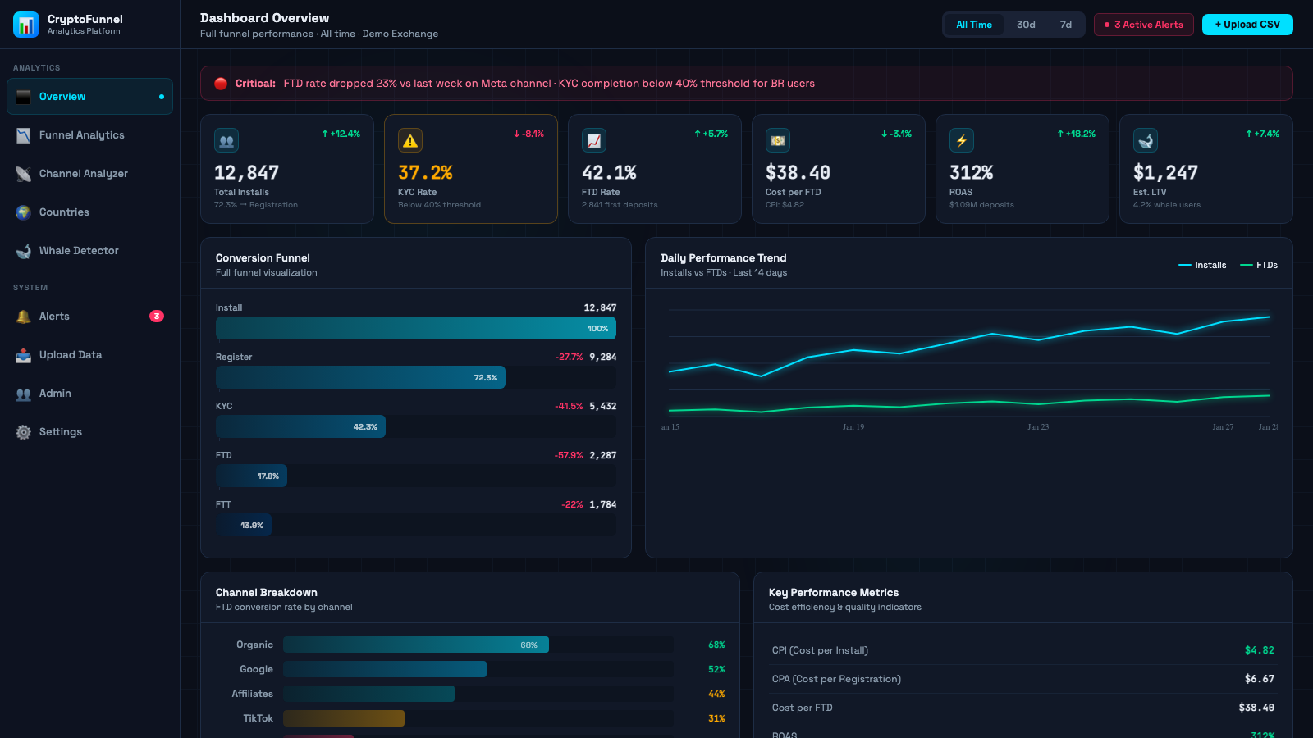Toggle the Installs legend in trend chart
This screenshot has height=738, width=1313.
(x=1203, y=264)
